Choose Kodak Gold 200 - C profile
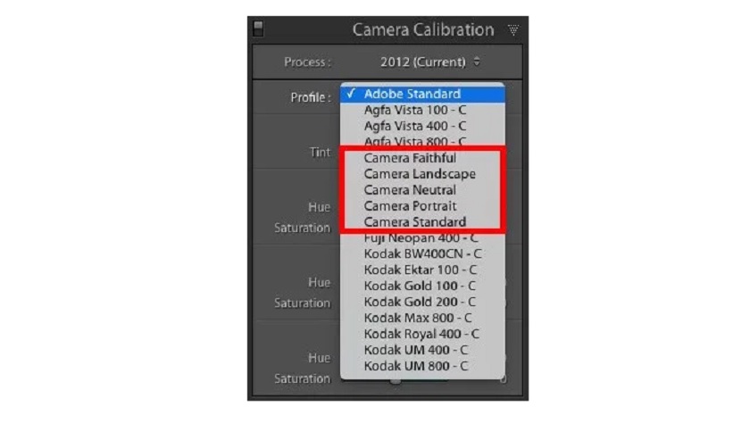 [x=419, y=302]
